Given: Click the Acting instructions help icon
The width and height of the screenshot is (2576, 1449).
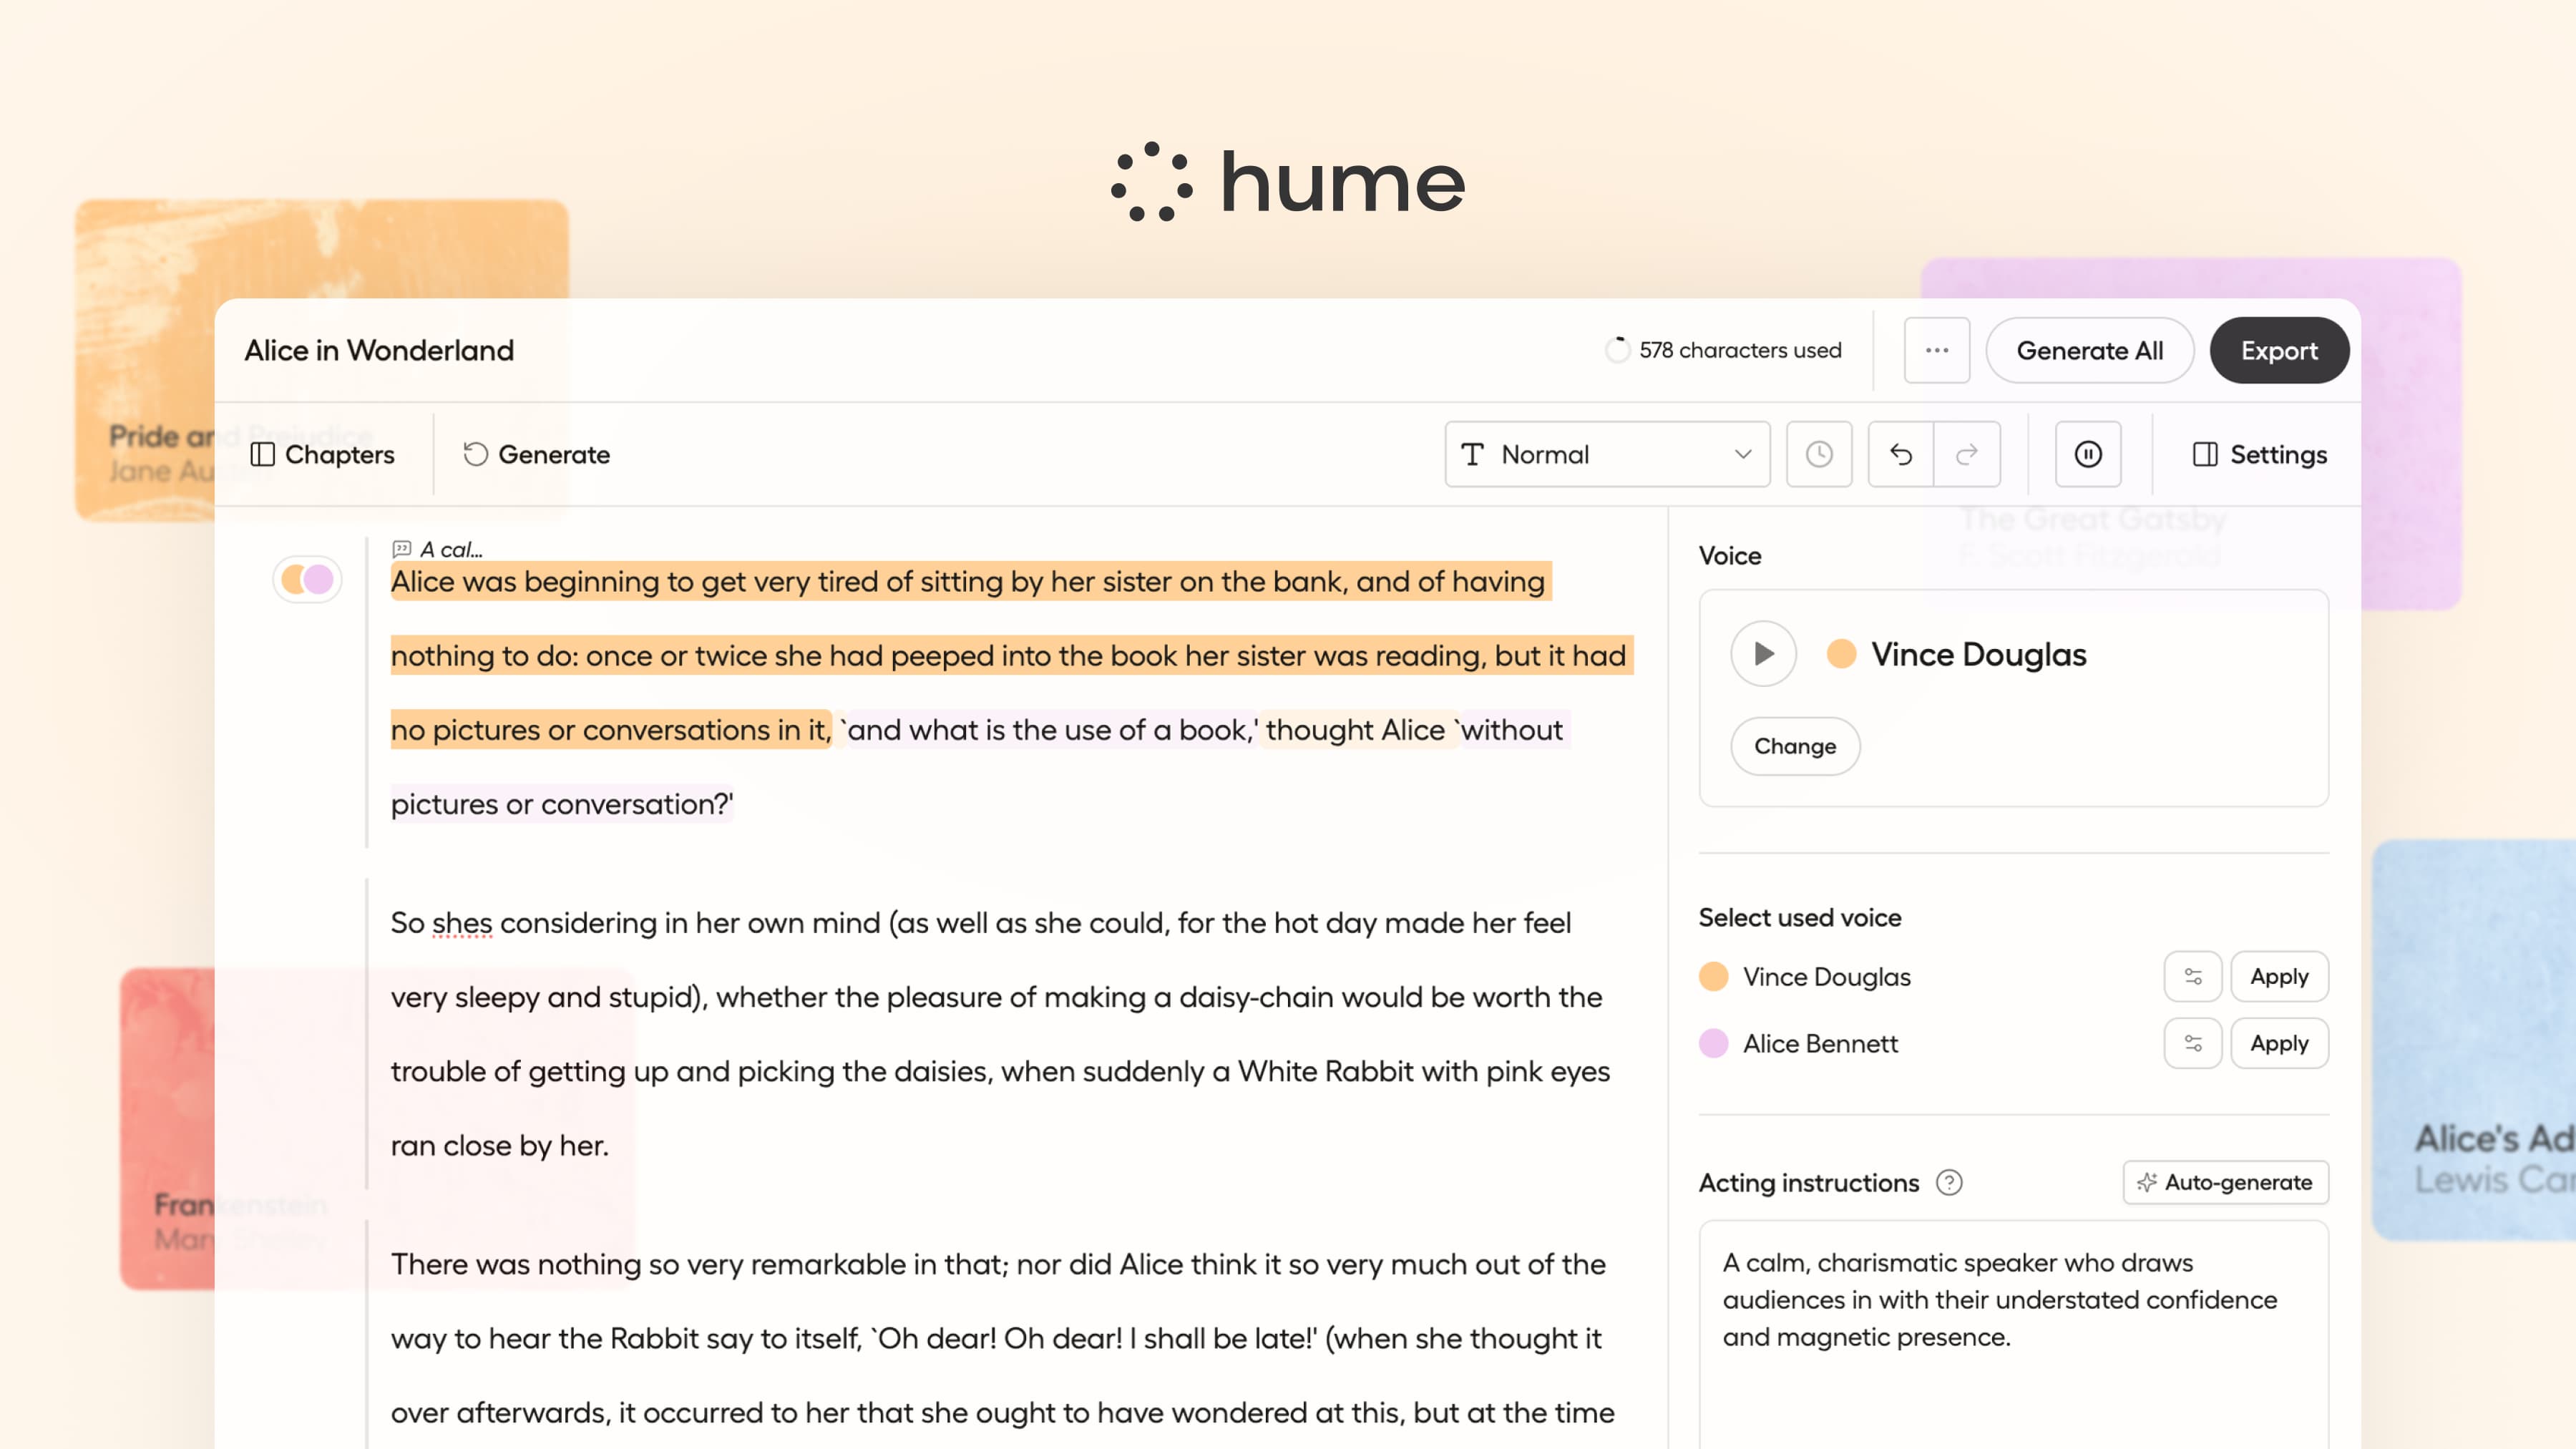Looking at the screenshot, I should (x=1948, y=1182).
